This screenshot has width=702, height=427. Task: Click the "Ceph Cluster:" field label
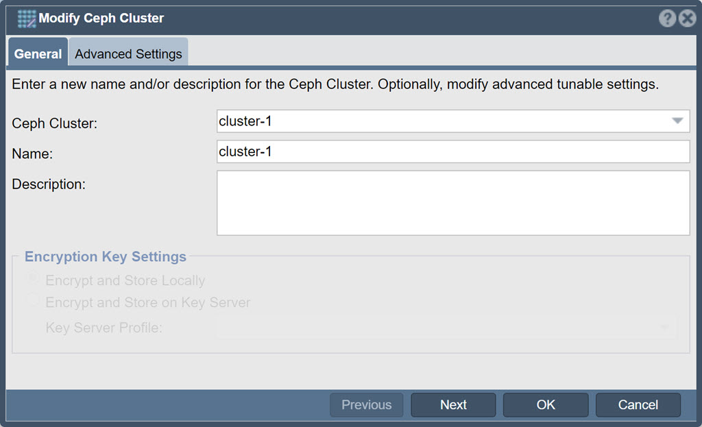coord(54,123)
